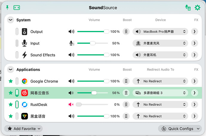This screenshot has height=136, width=206.
Task: Select the 网易云音乐 row label
Action: (x=40, y=93)
